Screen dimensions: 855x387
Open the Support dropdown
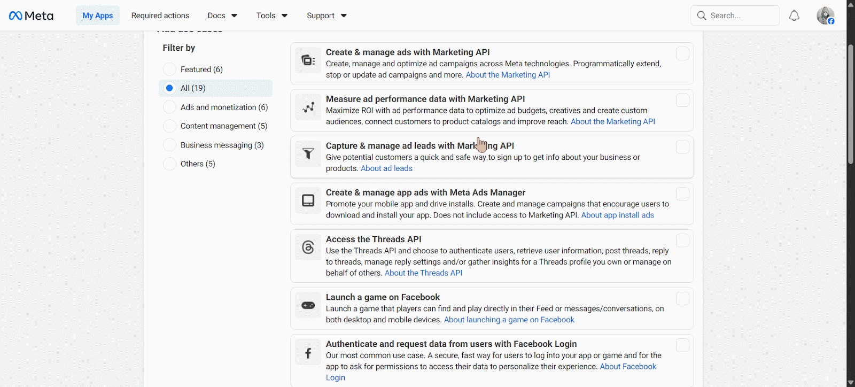[x=327, y=16]
